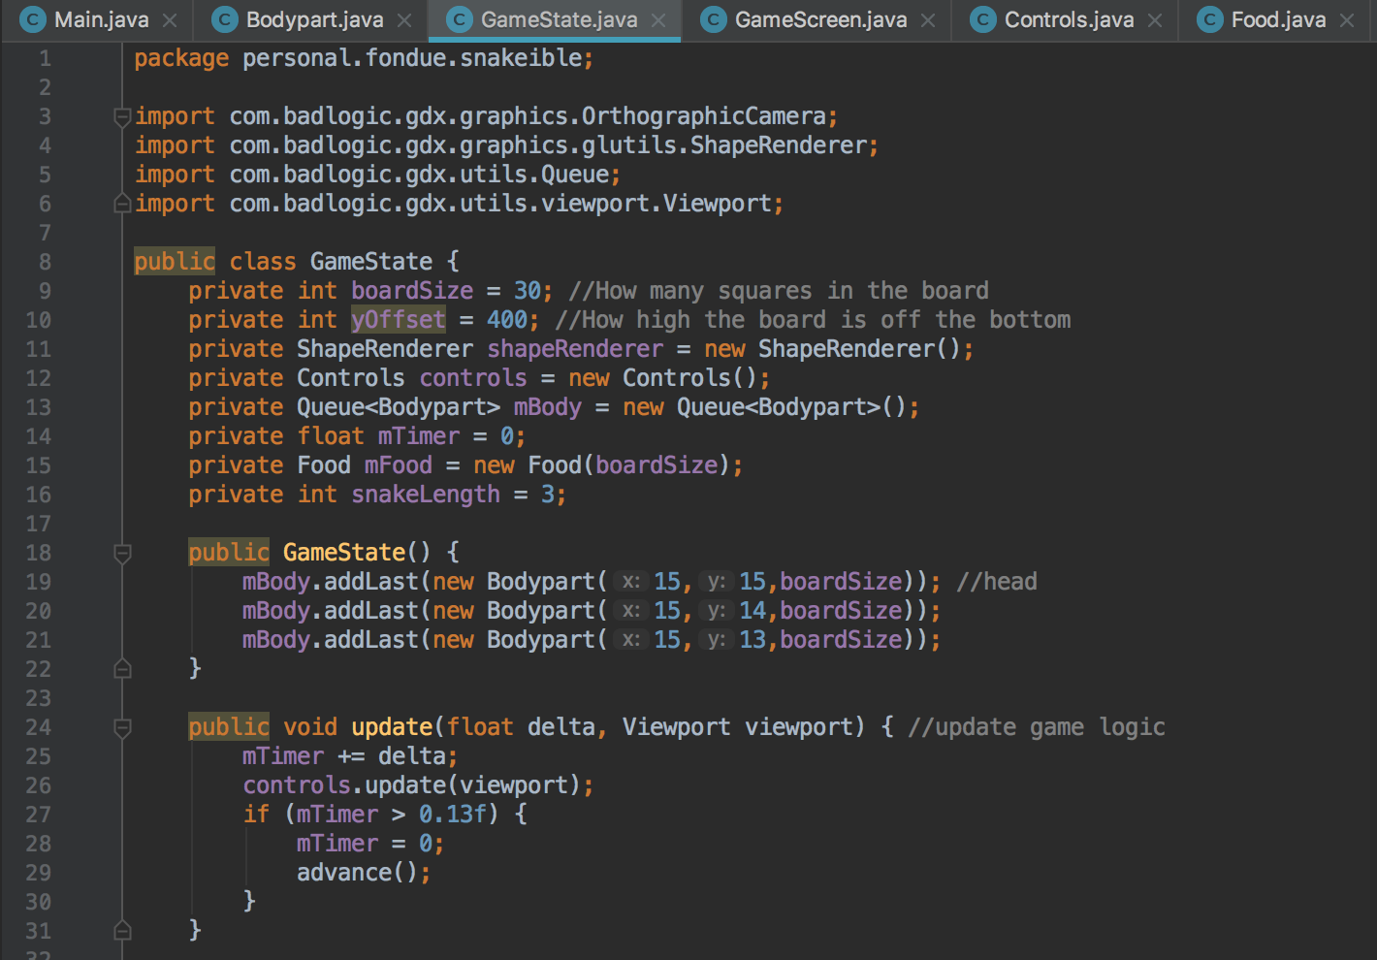
Task: Switch to the Main.java tab
Action: tap(97, 19)
